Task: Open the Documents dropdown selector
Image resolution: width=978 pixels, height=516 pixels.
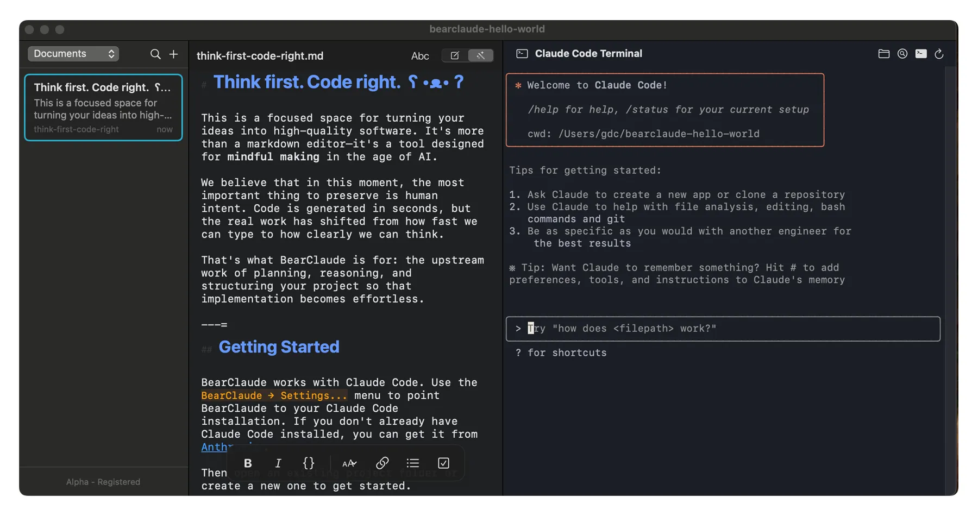Action: click(x=73, y=54)
